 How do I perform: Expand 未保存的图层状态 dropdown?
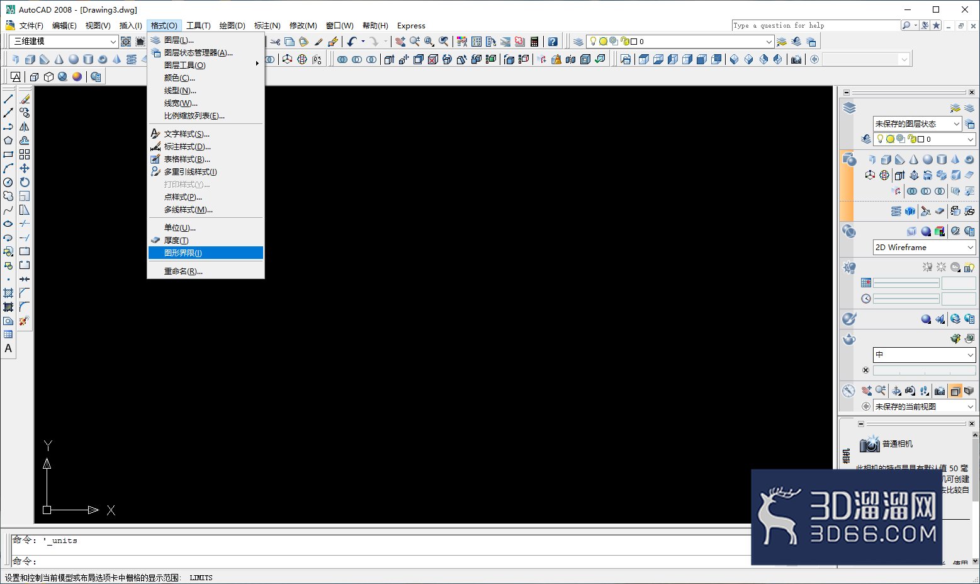coord(917,124)
